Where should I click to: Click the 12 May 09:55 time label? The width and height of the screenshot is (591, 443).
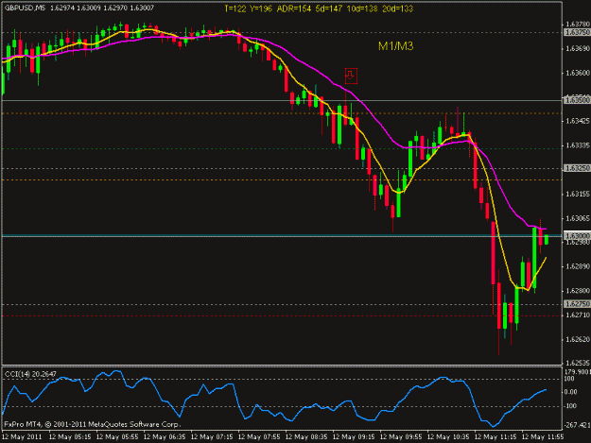pos(401,437)
